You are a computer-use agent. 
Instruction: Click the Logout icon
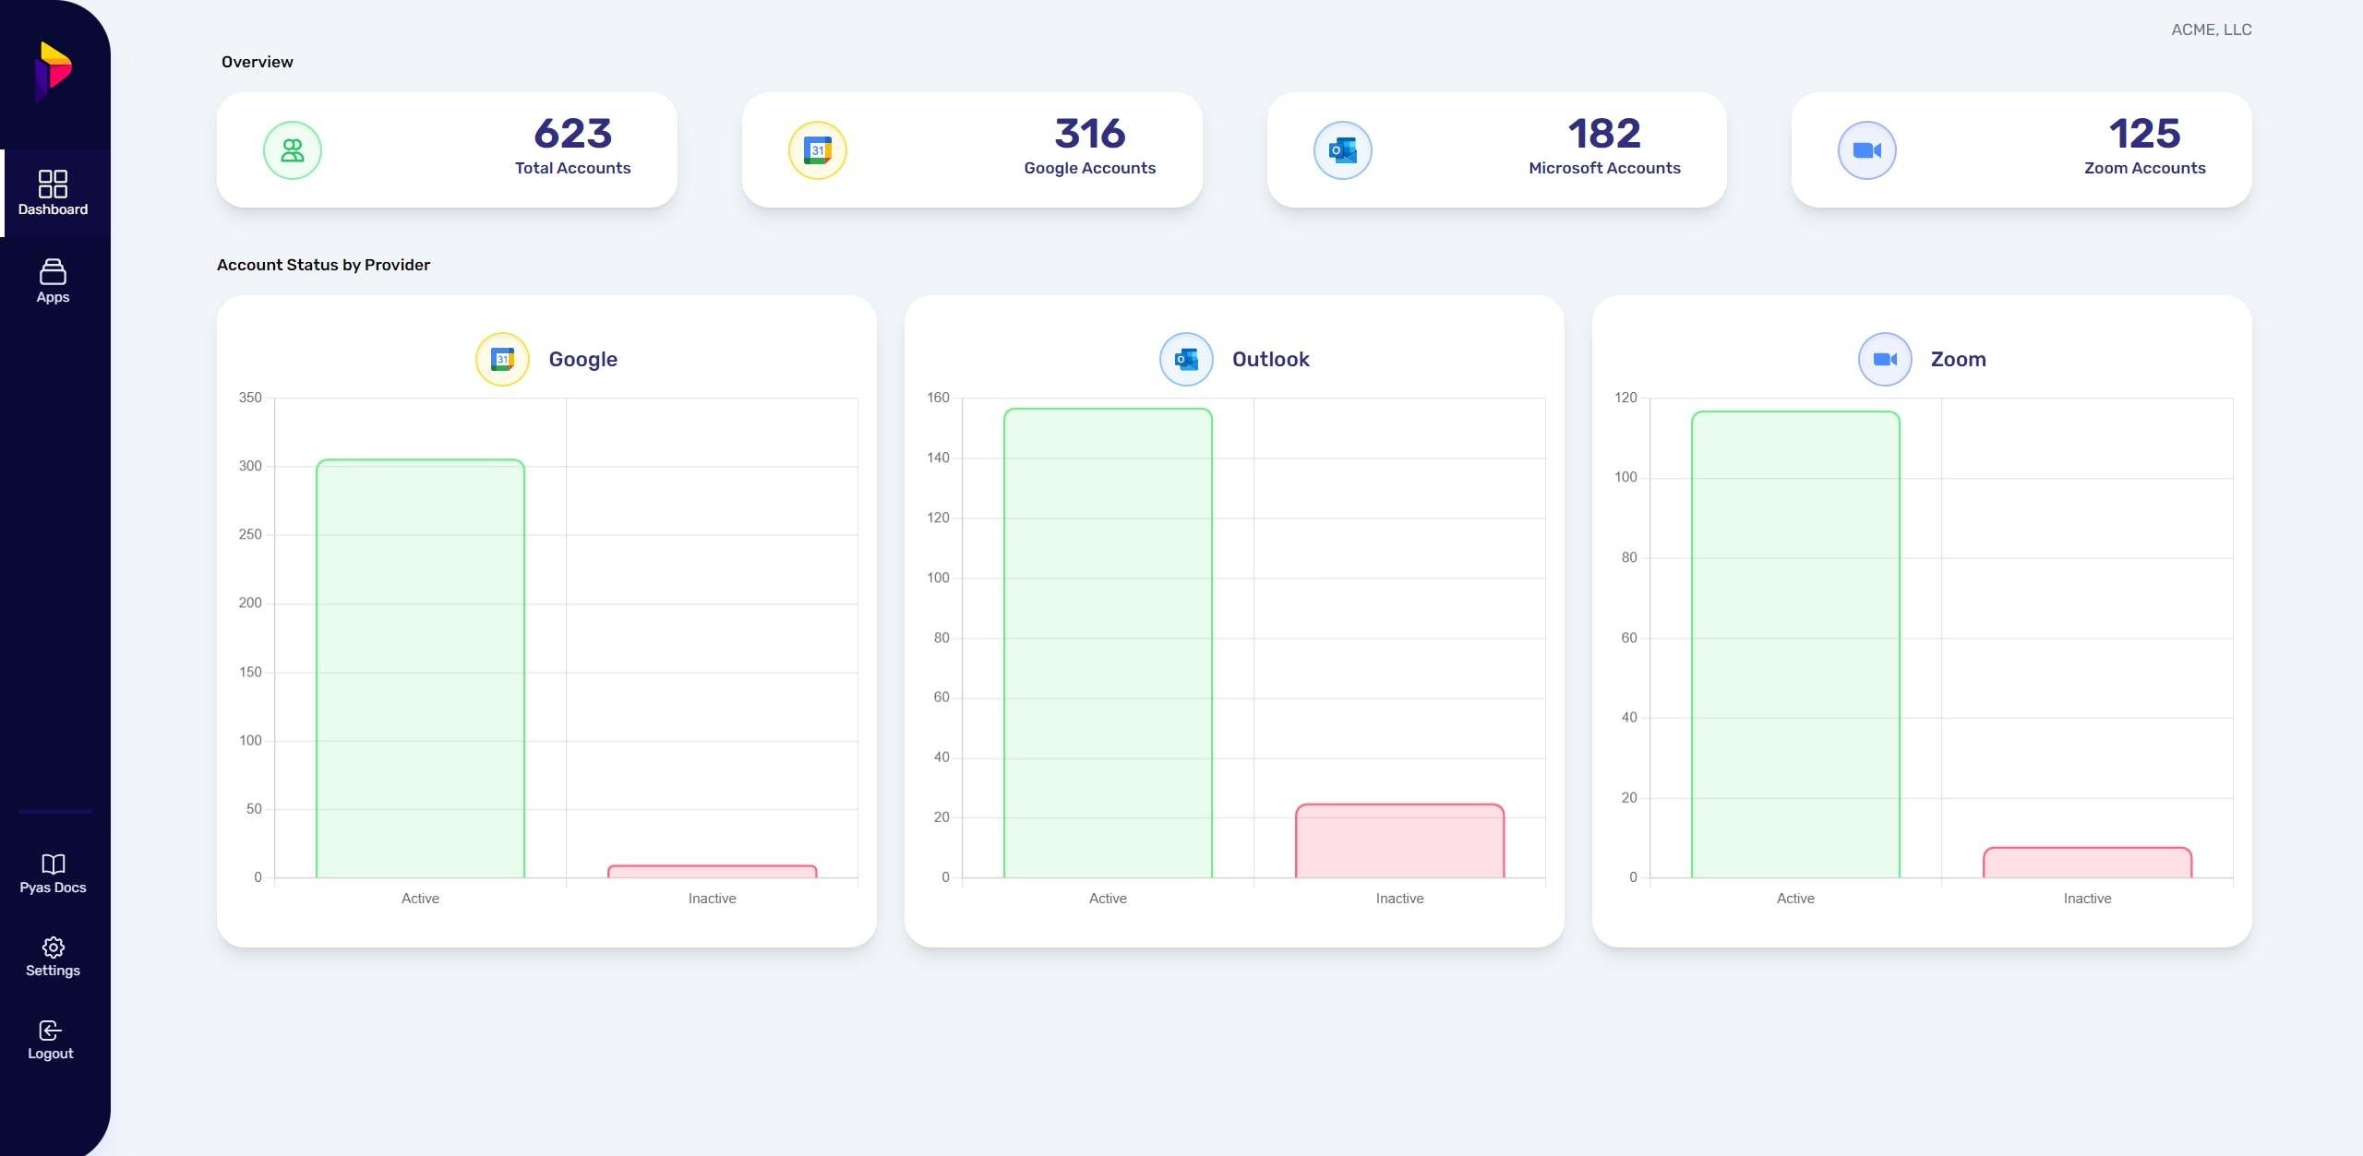click(x=51, y=1031)
